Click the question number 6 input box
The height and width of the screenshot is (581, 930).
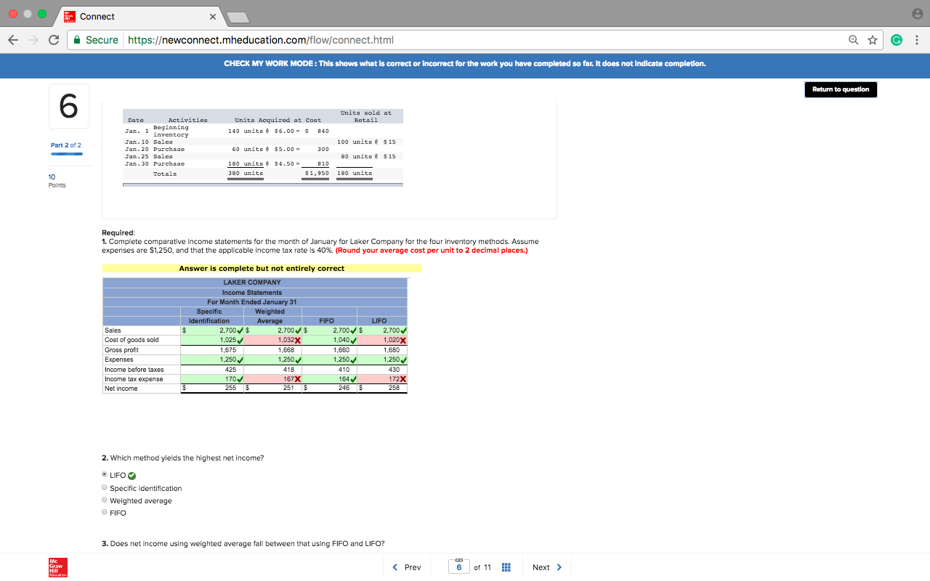coord(459,567)
